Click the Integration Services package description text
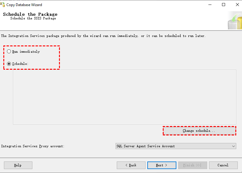This screenshot has width=242, height=173. coord(103,36)
